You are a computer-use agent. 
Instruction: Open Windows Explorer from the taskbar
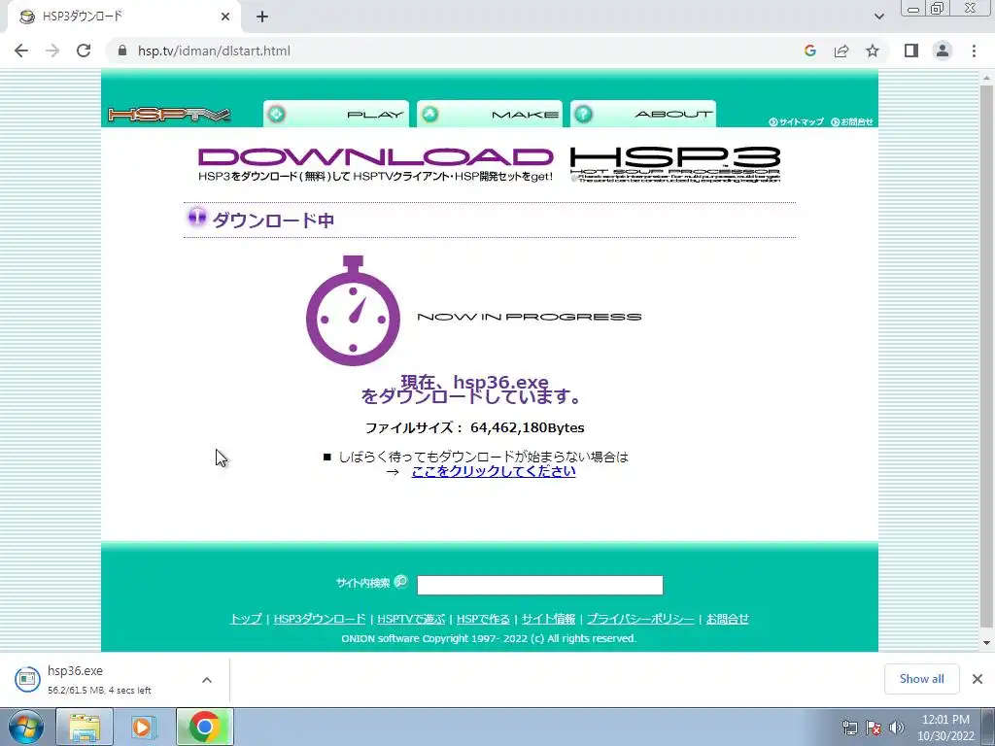(x=85, y=727)
